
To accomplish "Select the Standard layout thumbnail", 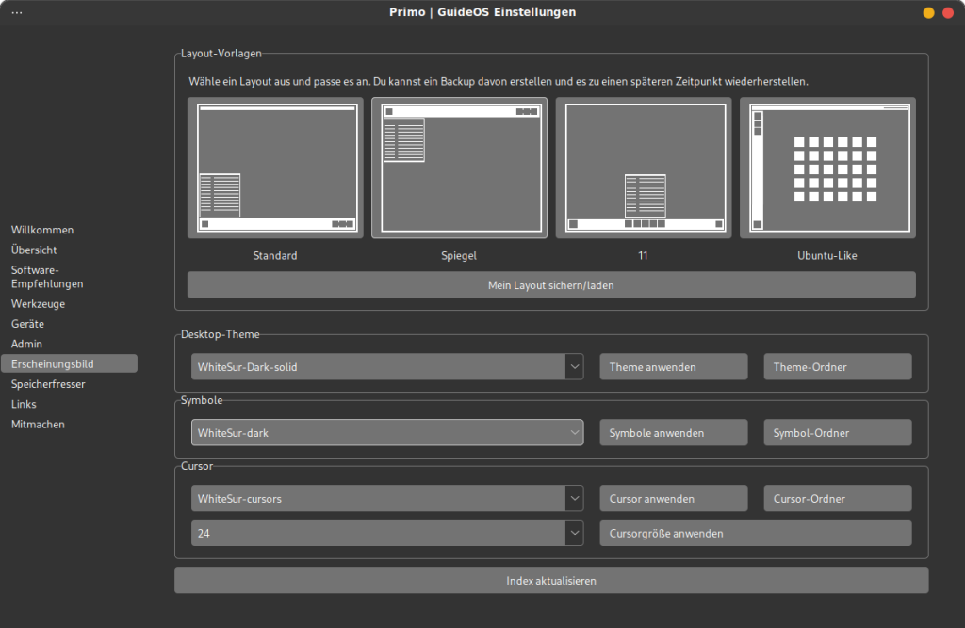I will pos(275,168).
